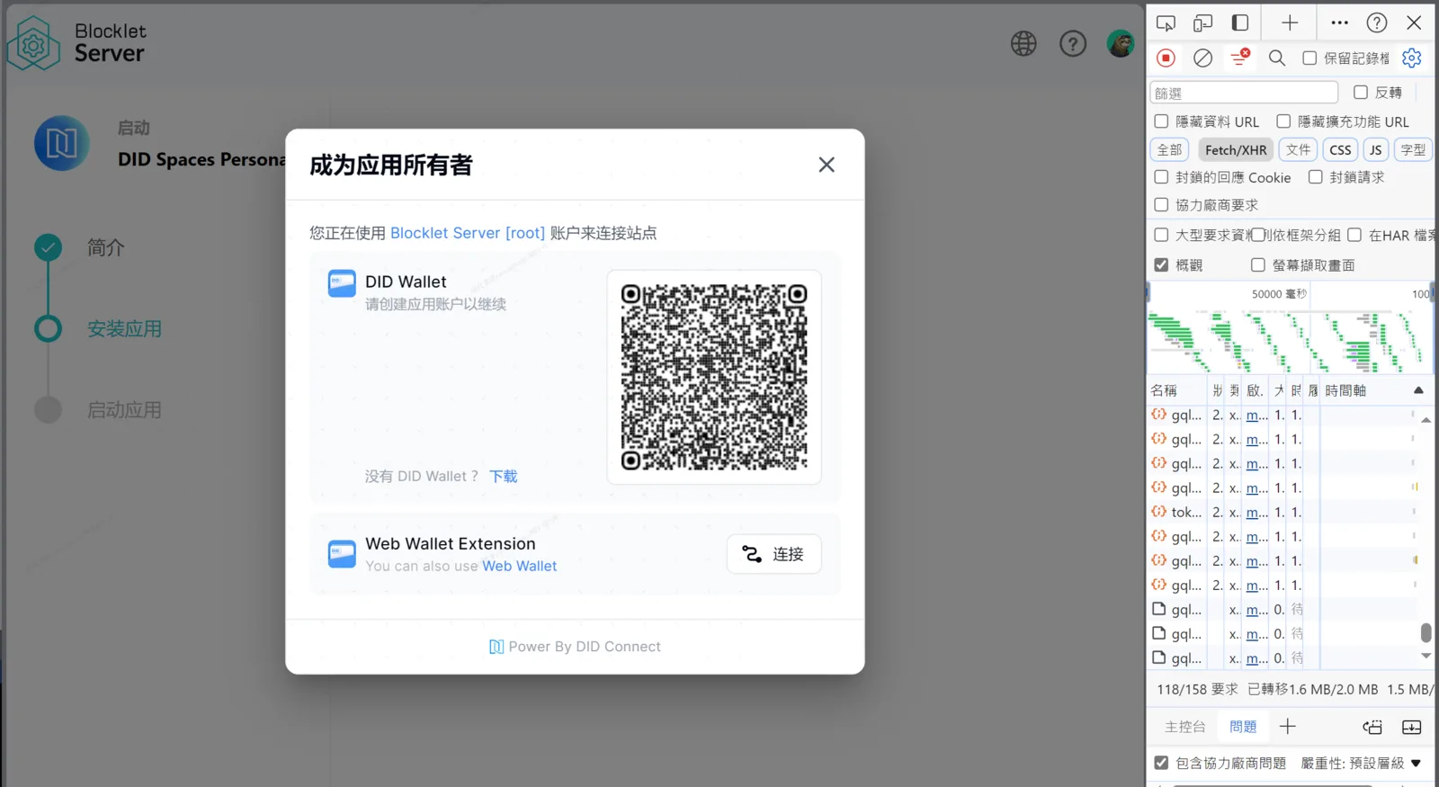Click the Web Wallet Extension icon
Image resolution: width=1439 pixels, height=787 pixels.
click(x=342, y=554)
